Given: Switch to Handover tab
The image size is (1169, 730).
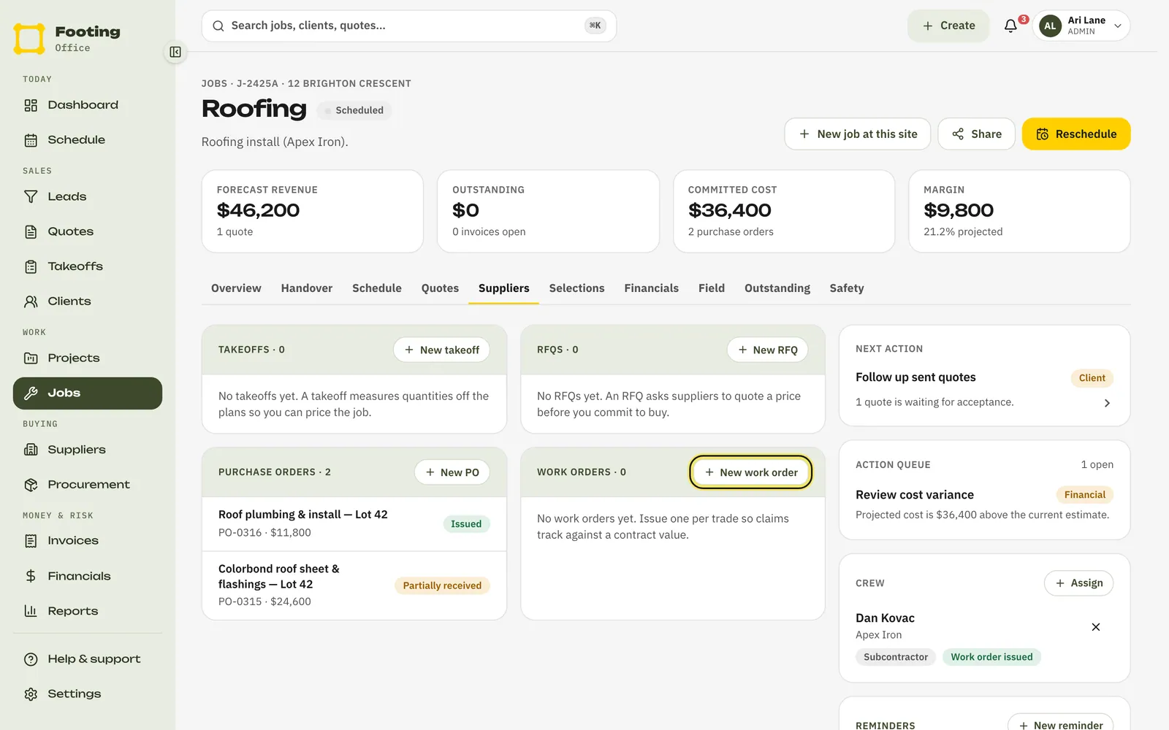Looking at the screenshot, I should [307, 288].
